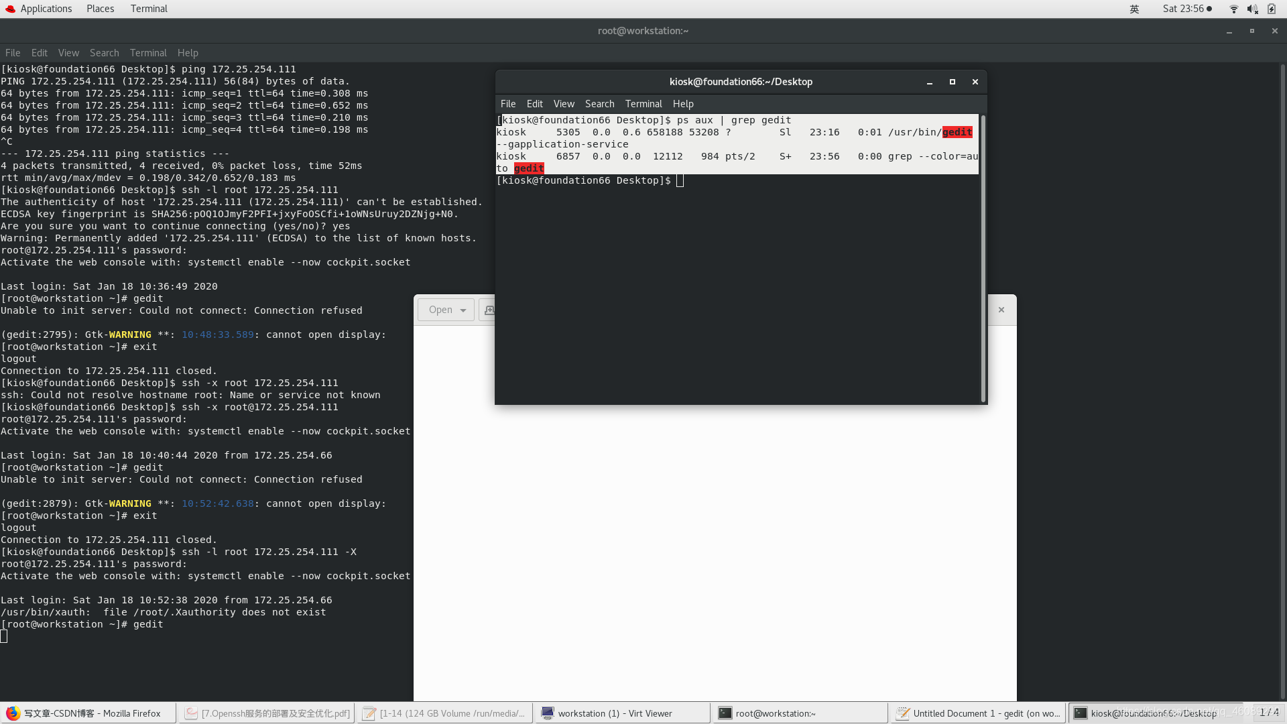Click '/usr/bin/xauth: file /root/.Xauthority' message
The image size is (1287, 724).
click(x=164, y=612)
